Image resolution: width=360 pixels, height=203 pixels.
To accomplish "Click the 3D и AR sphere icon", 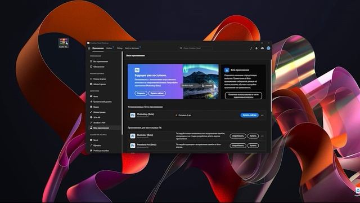I will 91,117.
